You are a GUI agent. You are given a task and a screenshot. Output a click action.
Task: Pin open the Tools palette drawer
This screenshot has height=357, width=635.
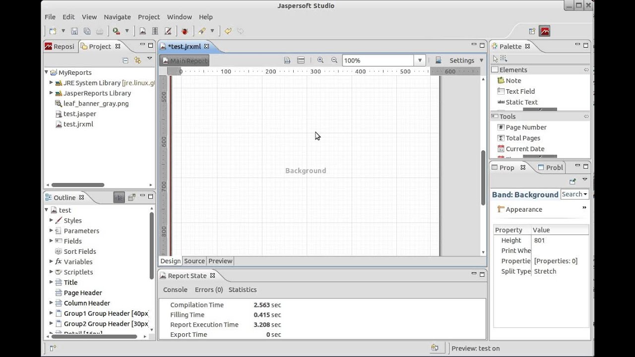[x=586, y=117]
